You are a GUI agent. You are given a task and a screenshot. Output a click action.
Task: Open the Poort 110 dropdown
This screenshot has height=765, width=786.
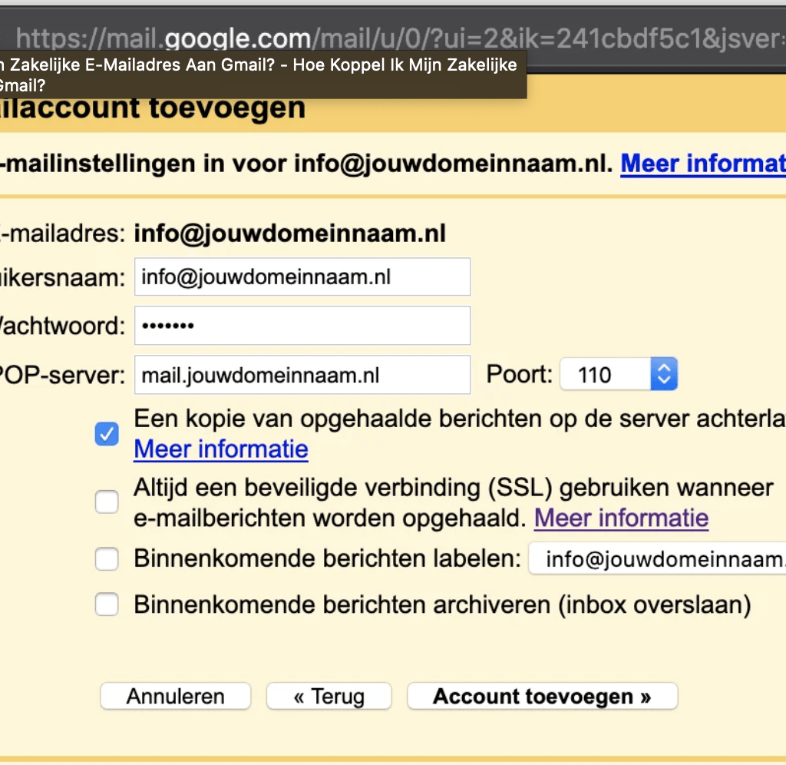[618, 375]
